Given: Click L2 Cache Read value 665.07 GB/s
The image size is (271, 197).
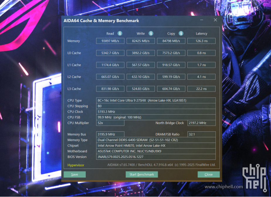Looking at the screenshot, I should pyautogui.click(x=110, y=77).
